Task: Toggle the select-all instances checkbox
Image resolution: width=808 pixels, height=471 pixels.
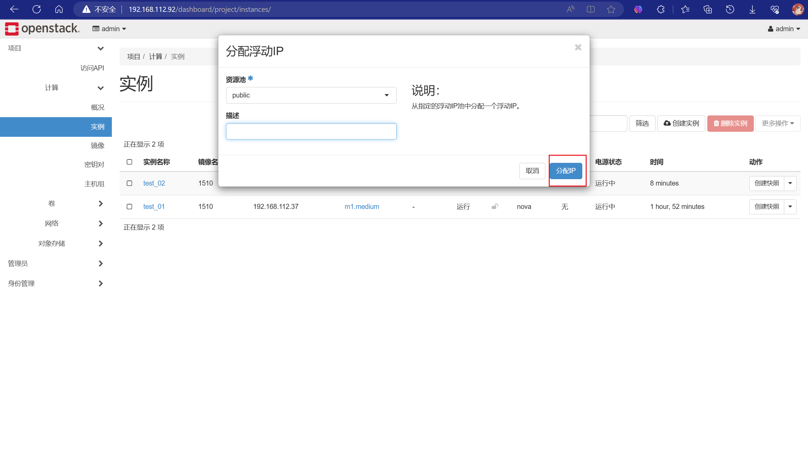Action: pyautogui.click(x=129, y=162)
